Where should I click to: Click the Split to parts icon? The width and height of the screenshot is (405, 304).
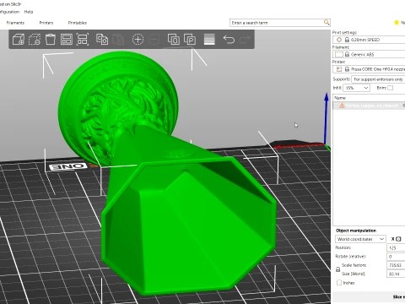190,40
